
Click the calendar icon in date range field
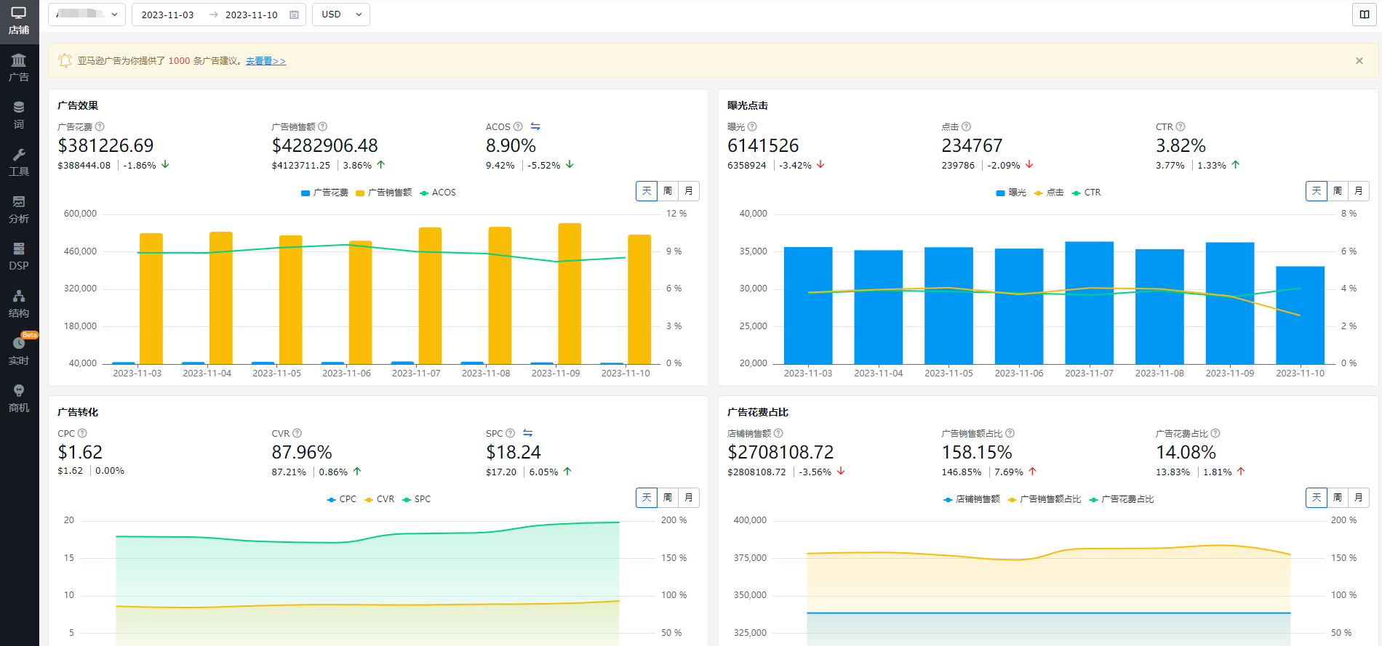click(294, 15)
